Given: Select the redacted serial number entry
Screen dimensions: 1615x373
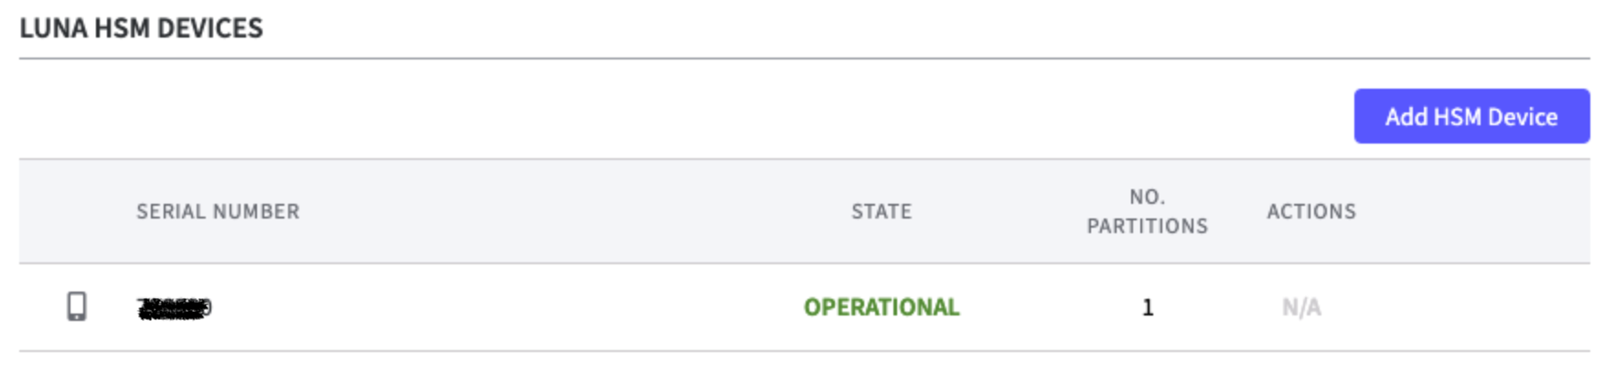Looking at the screenshot, I should tap(174, 308).
